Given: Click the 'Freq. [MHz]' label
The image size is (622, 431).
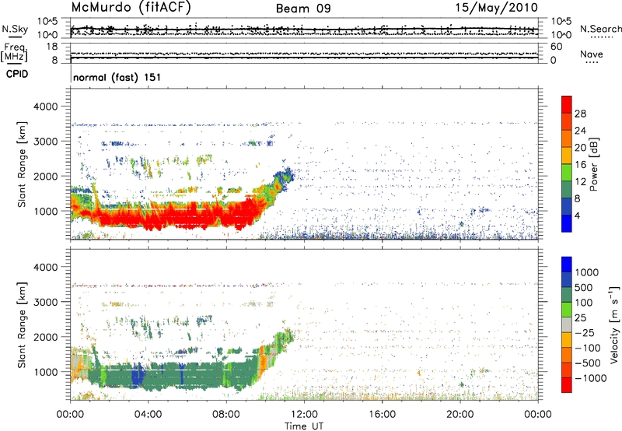Looking at the screenshot, I should [14, 53].
